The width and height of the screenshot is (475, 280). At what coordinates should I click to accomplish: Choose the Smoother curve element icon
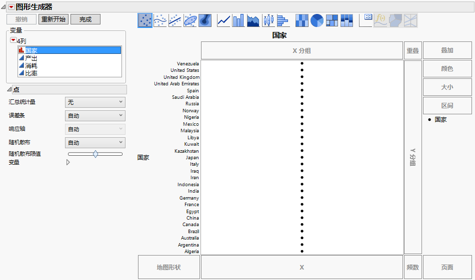pyautogui.click(x=160, y=20)
